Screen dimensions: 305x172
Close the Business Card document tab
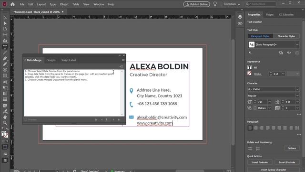click(x=62, y=12)
